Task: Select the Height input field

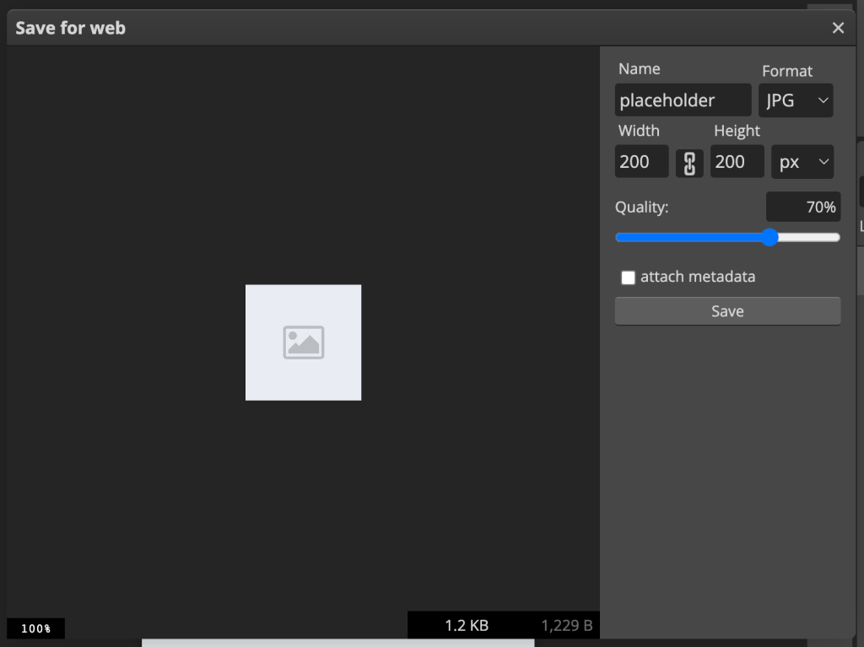Action: click(x=737, y=162)
